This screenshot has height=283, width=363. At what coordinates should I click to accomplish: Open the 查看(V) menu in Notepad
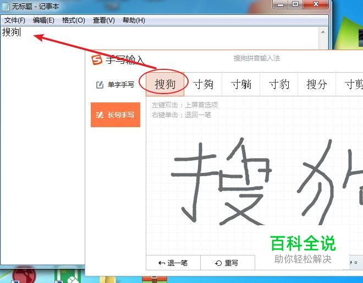pyautogui.click(x=104, y=20)
